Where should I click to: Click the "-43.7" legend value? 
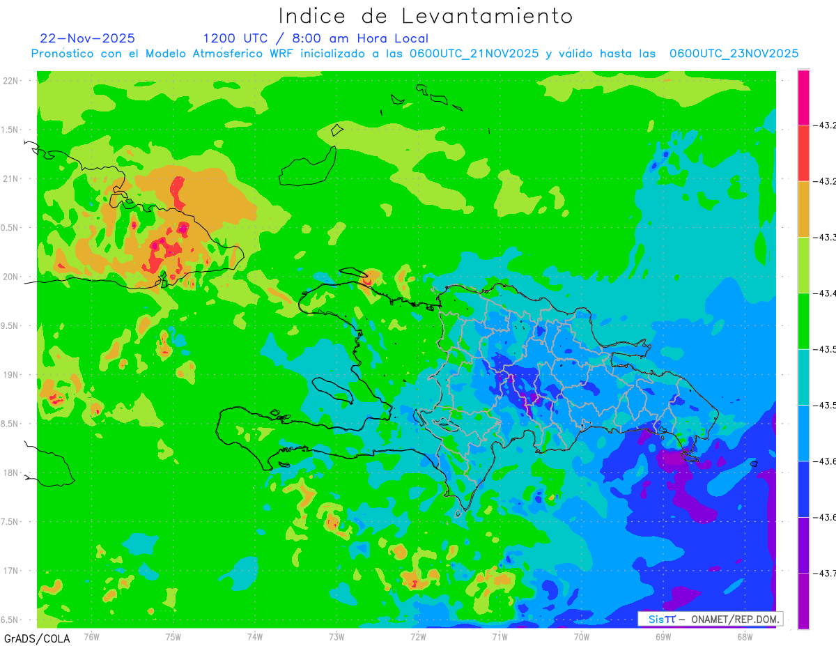pyautogui.click(x=823, y=574)
